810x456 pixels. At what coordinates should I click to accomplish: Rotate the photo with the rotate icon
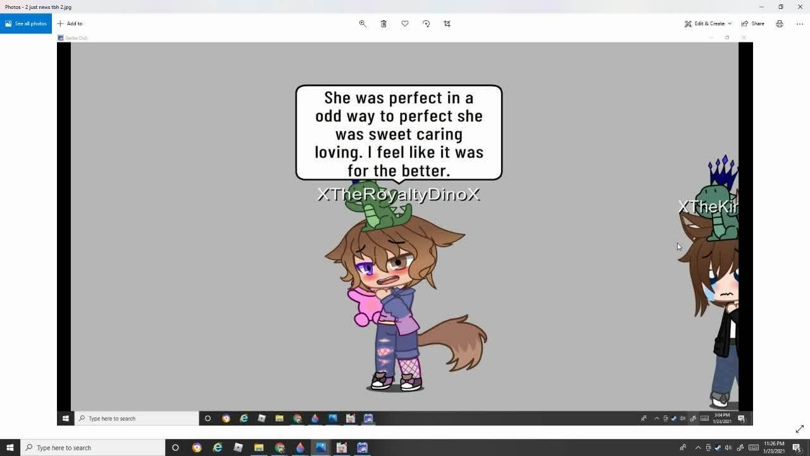point(426,23)
